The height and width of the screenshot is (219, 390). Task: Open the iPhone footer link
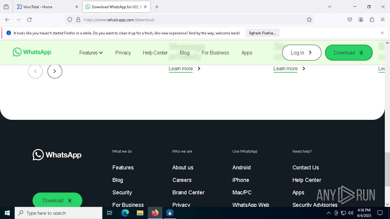241,180
